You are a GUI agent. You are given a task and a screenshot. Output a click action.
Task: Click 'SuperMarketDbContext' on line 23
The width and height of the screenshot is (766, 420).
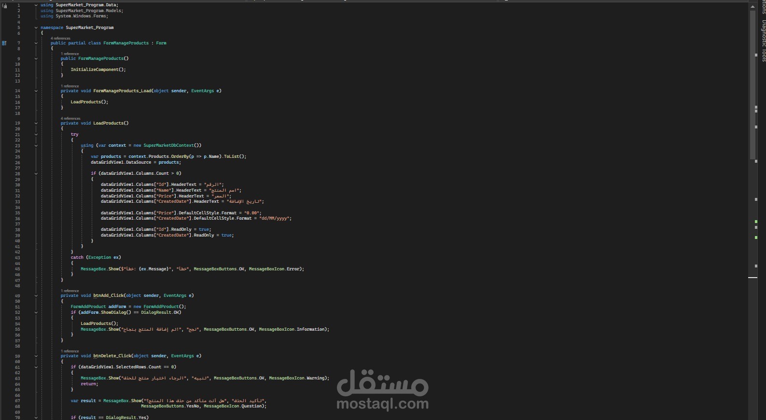168,145
